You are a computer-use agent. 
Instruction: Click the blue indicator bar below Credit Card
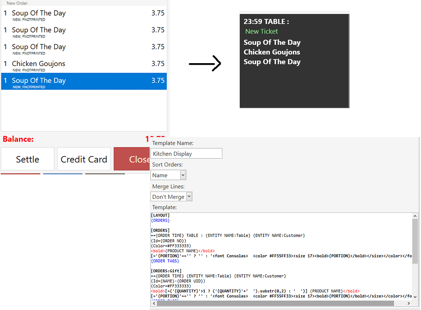(62, 174)
